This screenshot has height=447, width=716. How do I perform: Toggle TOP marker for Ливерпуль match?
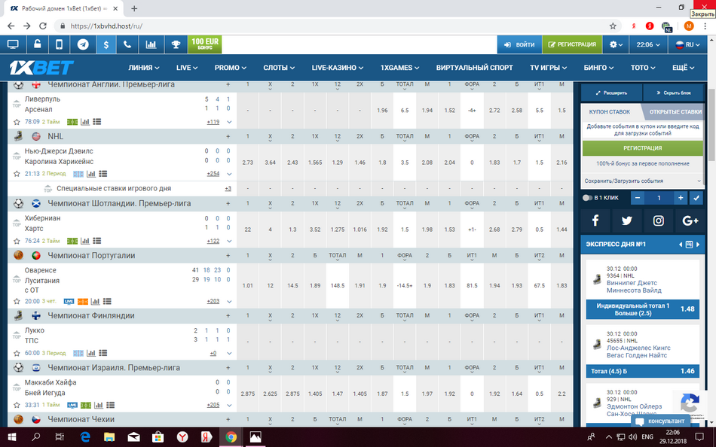(17, 104)
